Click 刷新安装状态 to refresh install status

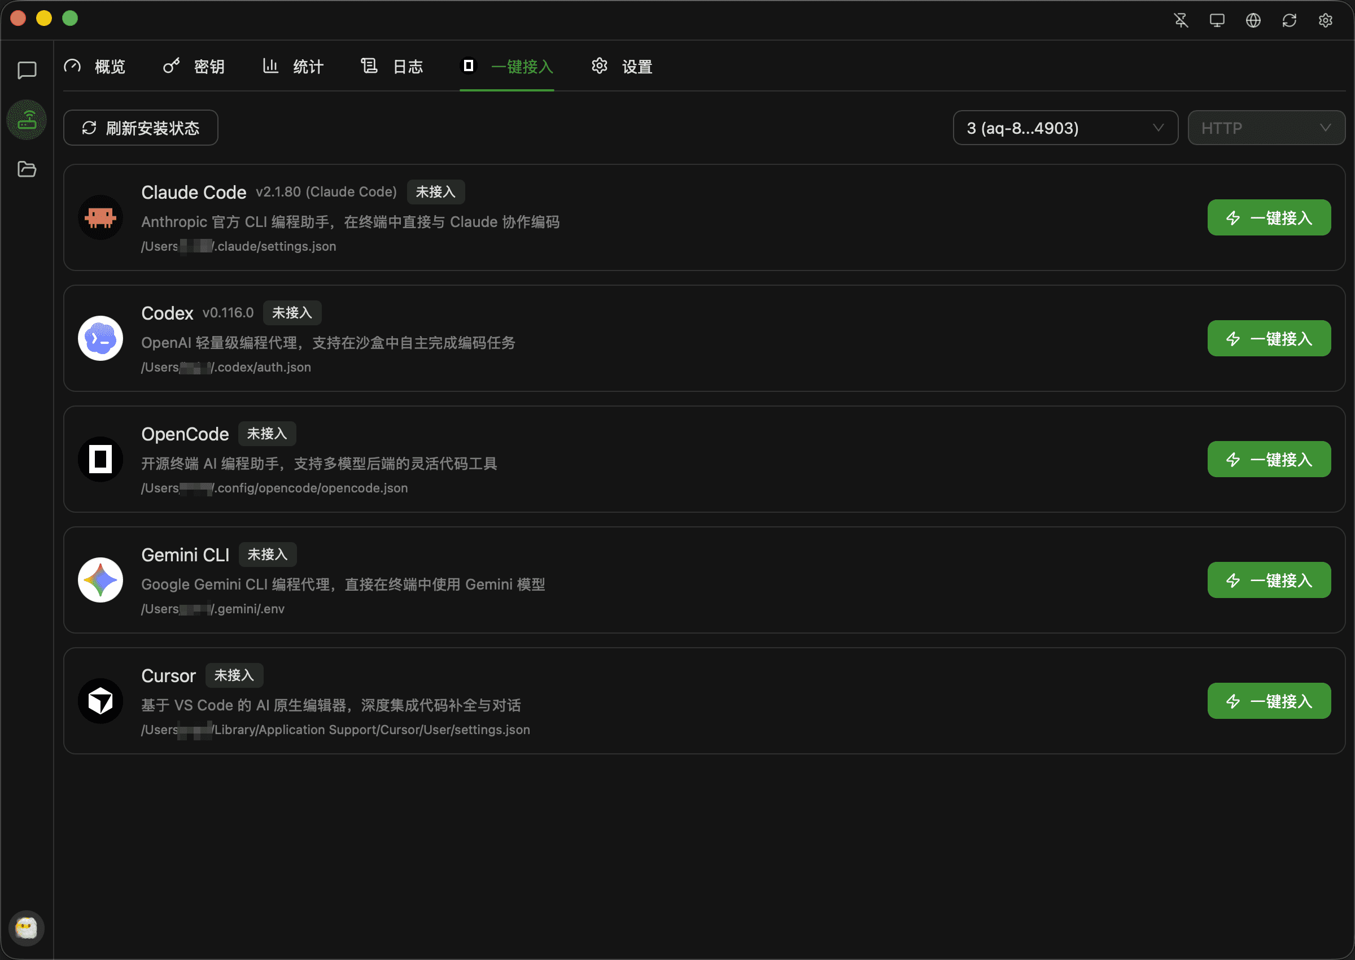[x=141, y=128]
